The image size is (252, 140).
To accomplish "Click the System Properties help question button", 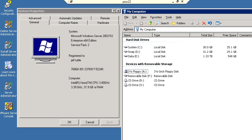I will point(114,11).
